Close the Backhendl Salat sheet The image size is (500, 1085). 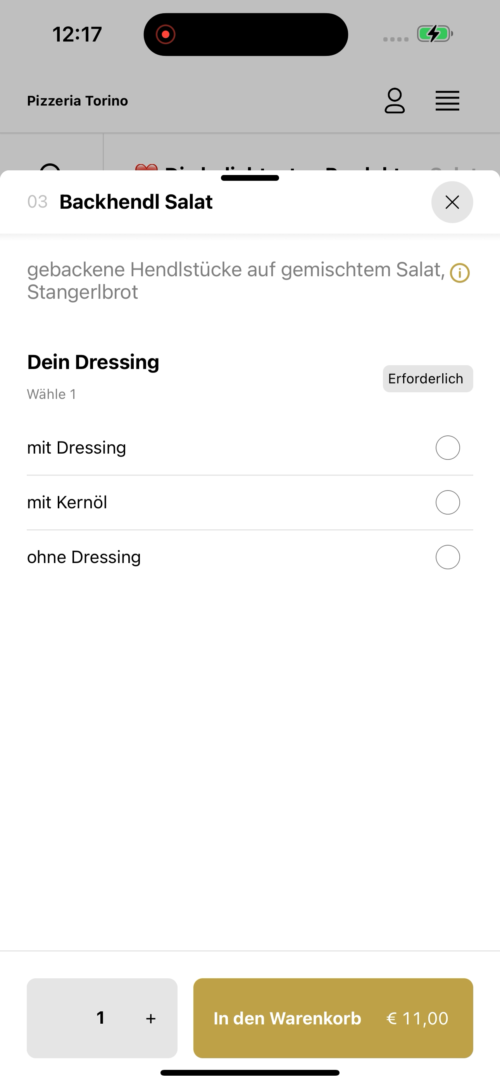pos(452,202)
